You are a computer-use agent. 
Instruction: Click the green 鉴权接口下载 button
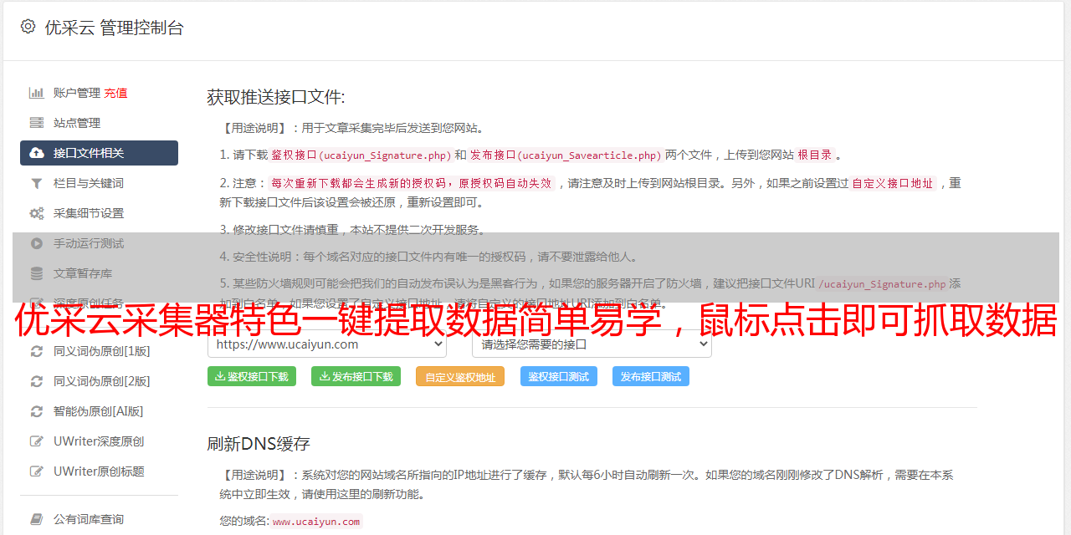point(251,376)
